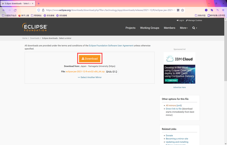Image resolution: width=227 pixels, height=145 pixels.
Task: Click the Eclipse Foundation logo
Action: pyautogui.click(x=35, y=27)
